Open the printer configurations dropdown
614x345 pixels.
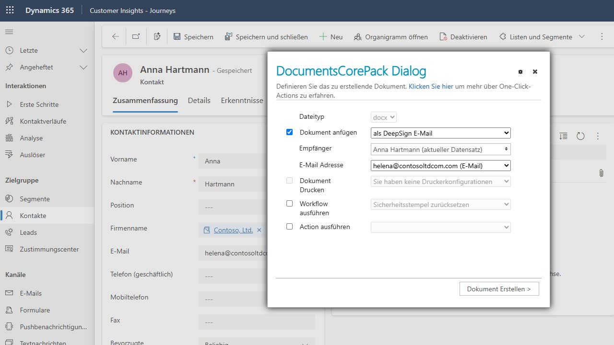click(441, 182)
